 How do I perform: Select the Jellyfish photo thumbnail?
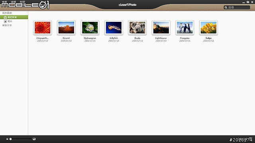point(114,27)
